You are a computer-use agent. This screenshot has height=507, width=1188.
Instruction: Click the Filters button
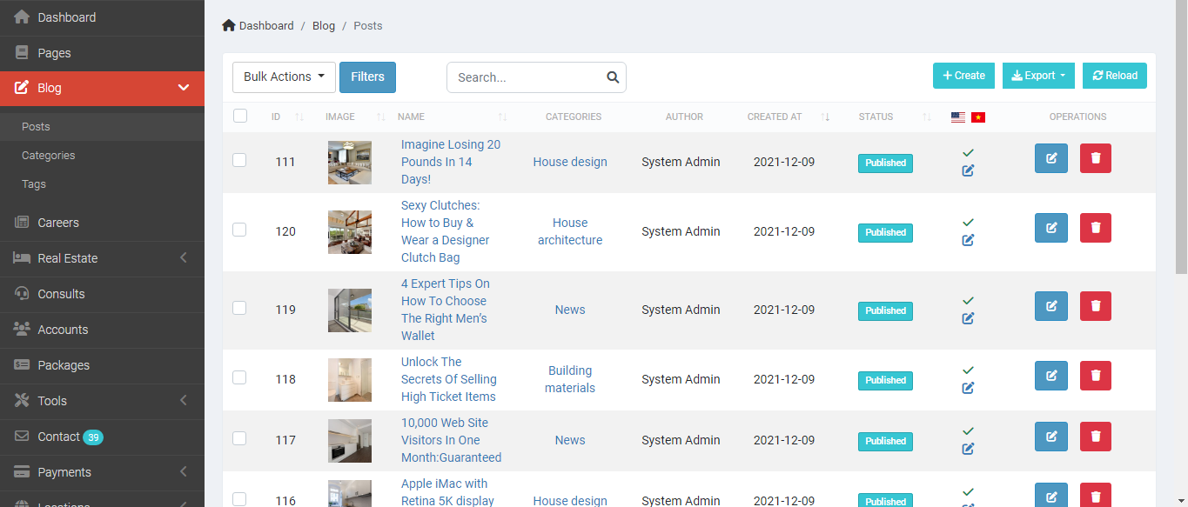pos(367,77)
